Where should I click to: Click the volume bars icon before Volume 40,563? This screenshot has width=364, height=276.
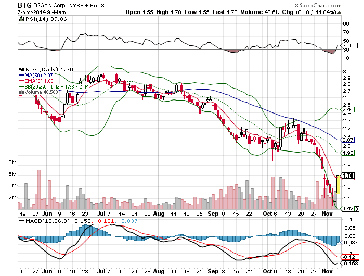[x=22, y=92]
